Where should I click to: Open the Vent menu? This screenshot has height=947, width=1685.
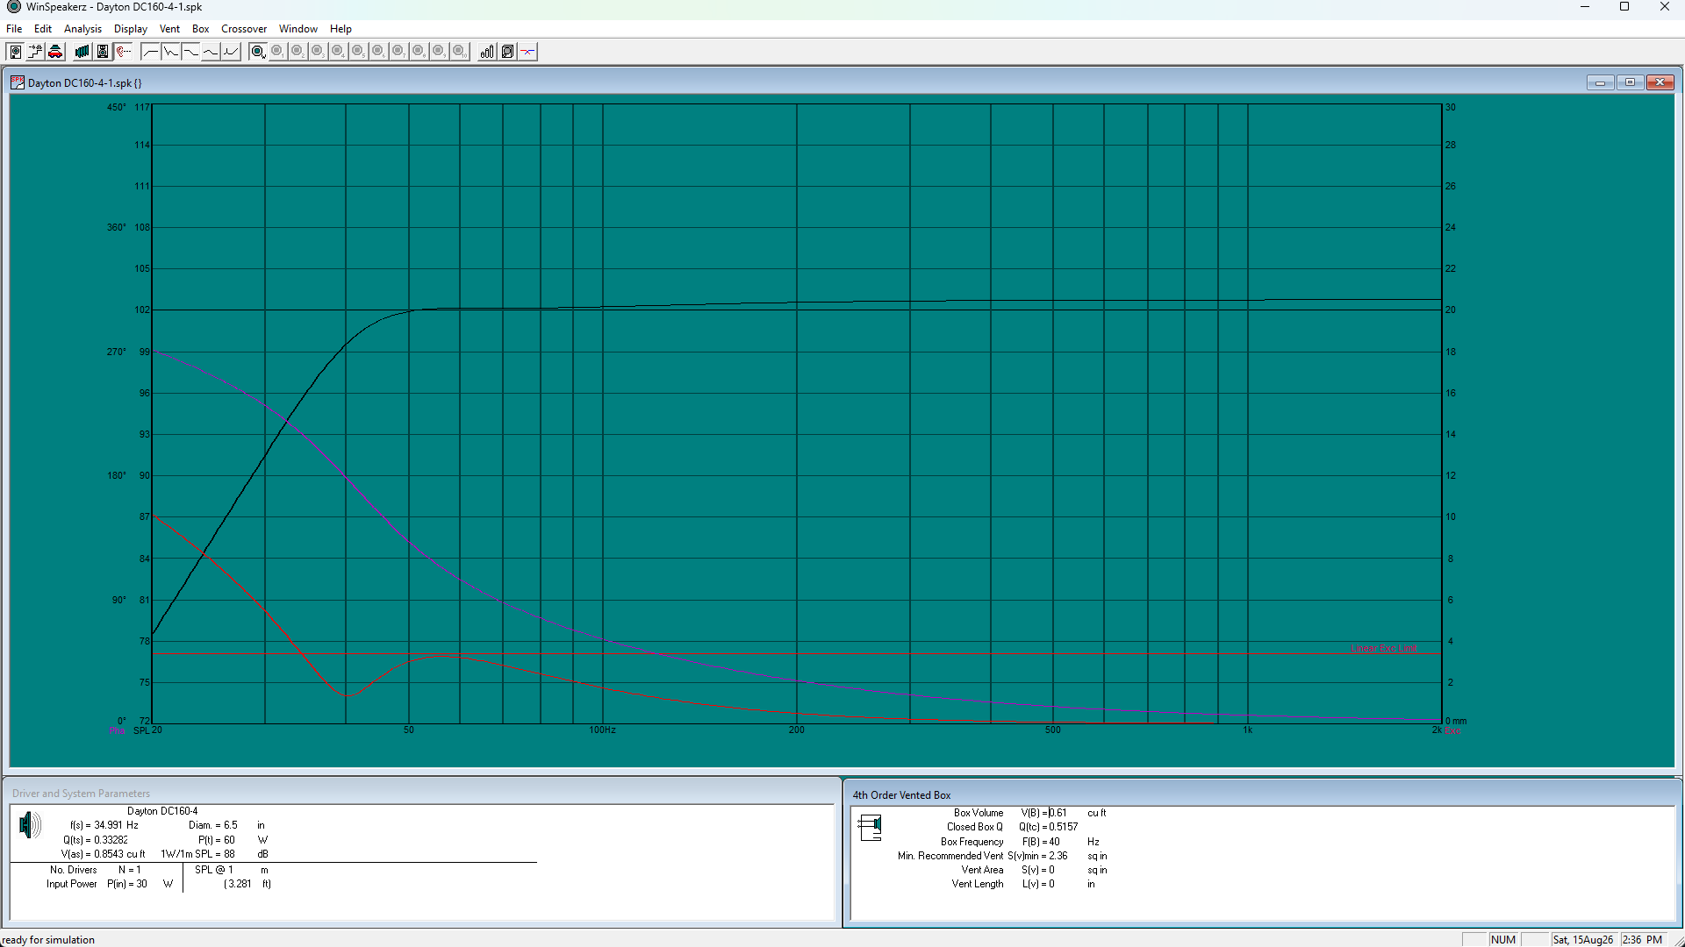(x=169, y=29)
